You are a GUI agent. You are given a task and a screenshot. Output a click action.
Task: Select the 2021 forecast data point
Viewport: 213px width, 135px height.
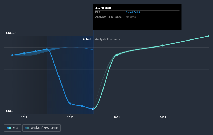pyautogui.click(x=116, y=55)
